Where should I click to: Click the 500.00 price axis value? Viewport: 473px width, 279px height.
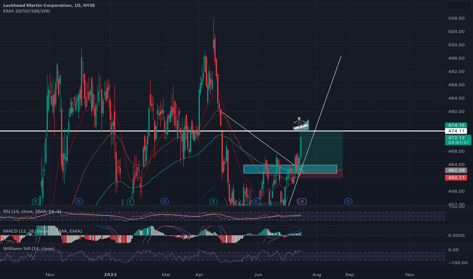[x=456, y=45]
